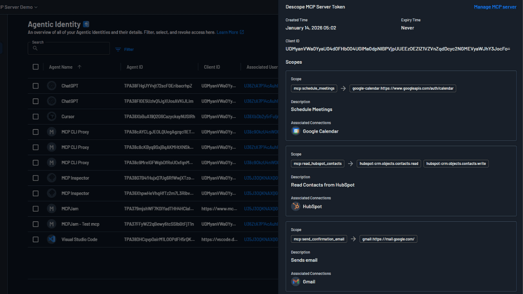Click the Visual Studio Code agent icon
The height and width of the screenshot is (294, 523).
point(51,239)
